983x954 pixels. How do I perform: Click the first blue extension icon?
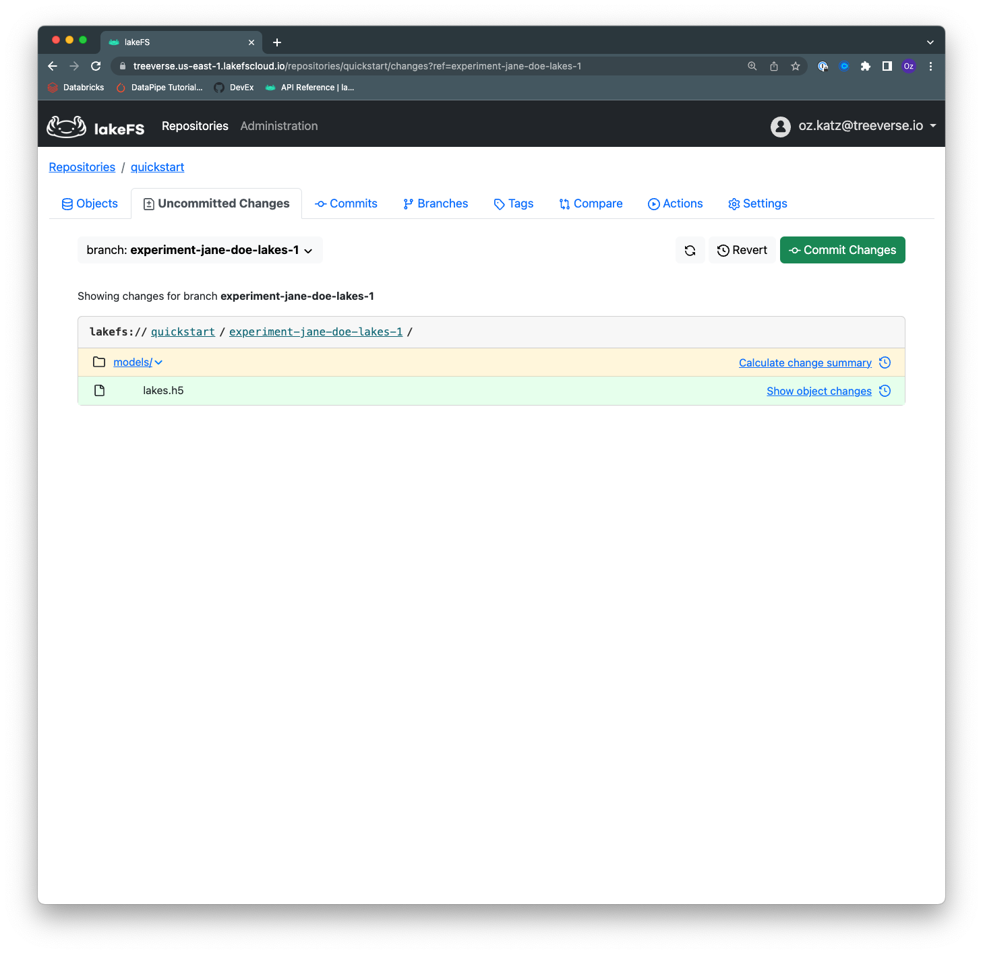tap(823, 66)
